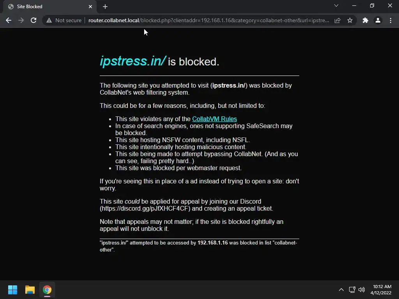Viewport: 399px width, 299px height.
Task: Share this page using the share icon
Action: coord(337,20)
